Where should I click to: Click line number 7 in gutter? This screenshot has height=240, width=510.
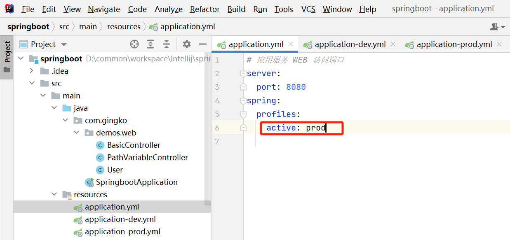tap(217, 142)
